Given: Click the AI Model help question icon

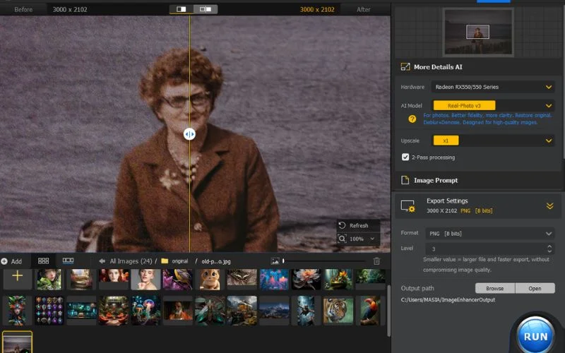Looking at the screenshot, I should tap(412, 119).
